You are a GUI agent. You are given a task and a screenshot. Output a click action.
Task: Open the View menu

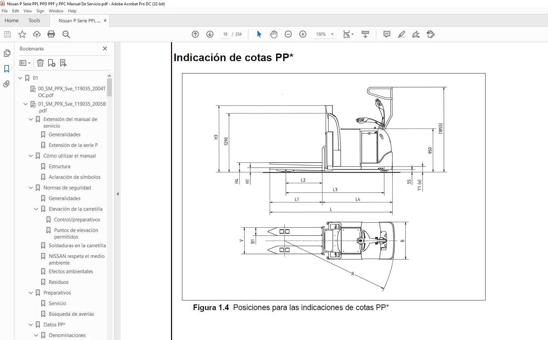click(x=28, y=11)
